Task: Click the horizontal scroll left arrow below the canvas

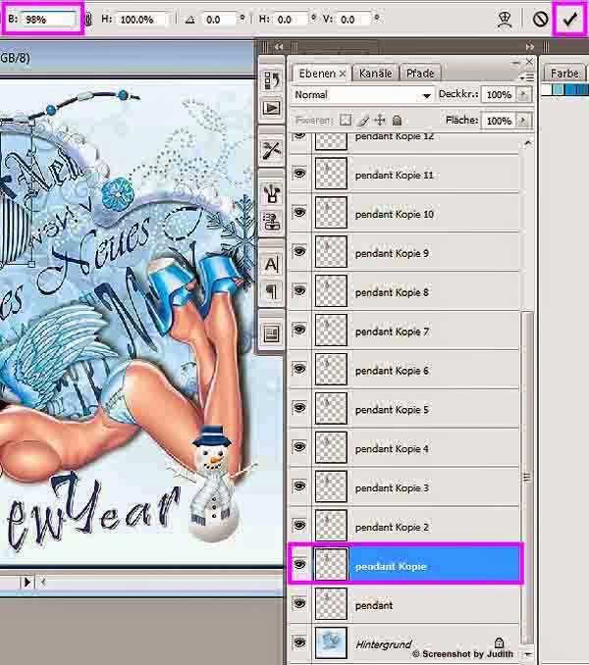Action: pos(43,582)
